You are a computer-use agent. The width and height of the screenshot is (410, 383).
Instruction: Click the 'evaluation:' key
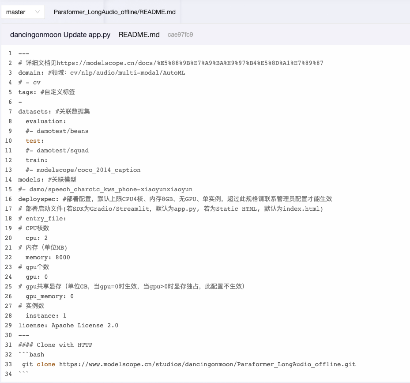tap(46, 121)
